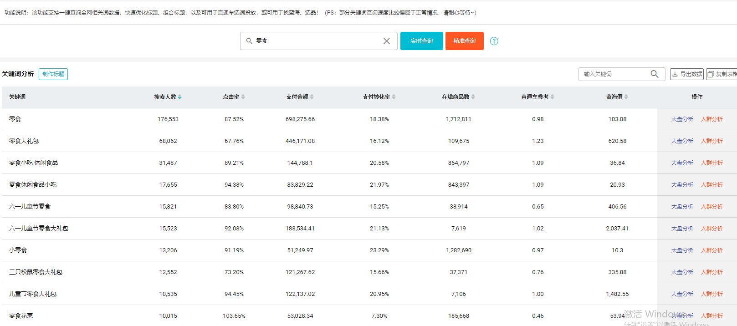The height and width of the screenshot is (326, 737).
Task: Copy the table with 复制表格 button
Action: point(722,74)
